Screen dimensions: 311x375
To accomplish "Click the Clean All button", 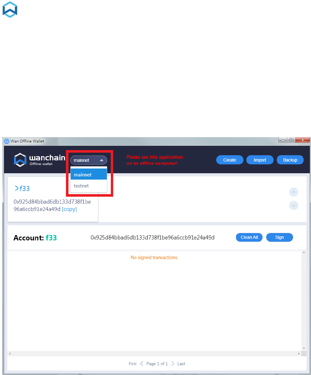I will (x=249, y=237).
